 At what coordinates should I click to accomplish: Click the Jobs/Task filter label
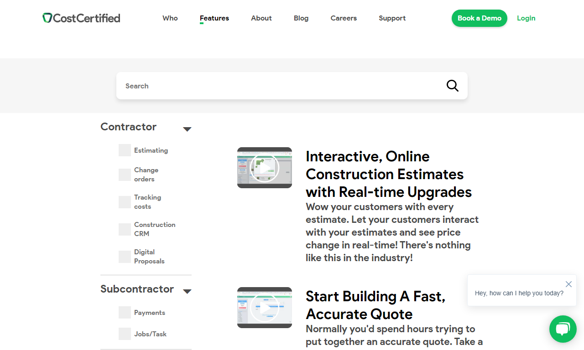pos(150,334)
